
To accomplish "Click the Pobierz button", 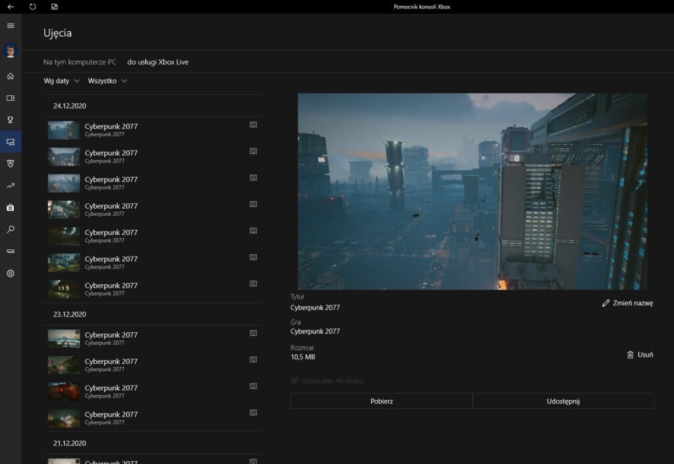I will click(x=381, y=401).
